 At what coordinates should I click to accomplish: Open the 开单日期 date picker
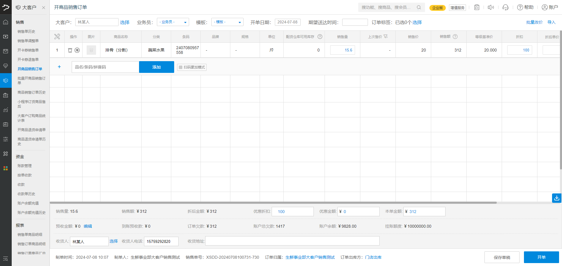pos(288,22)
